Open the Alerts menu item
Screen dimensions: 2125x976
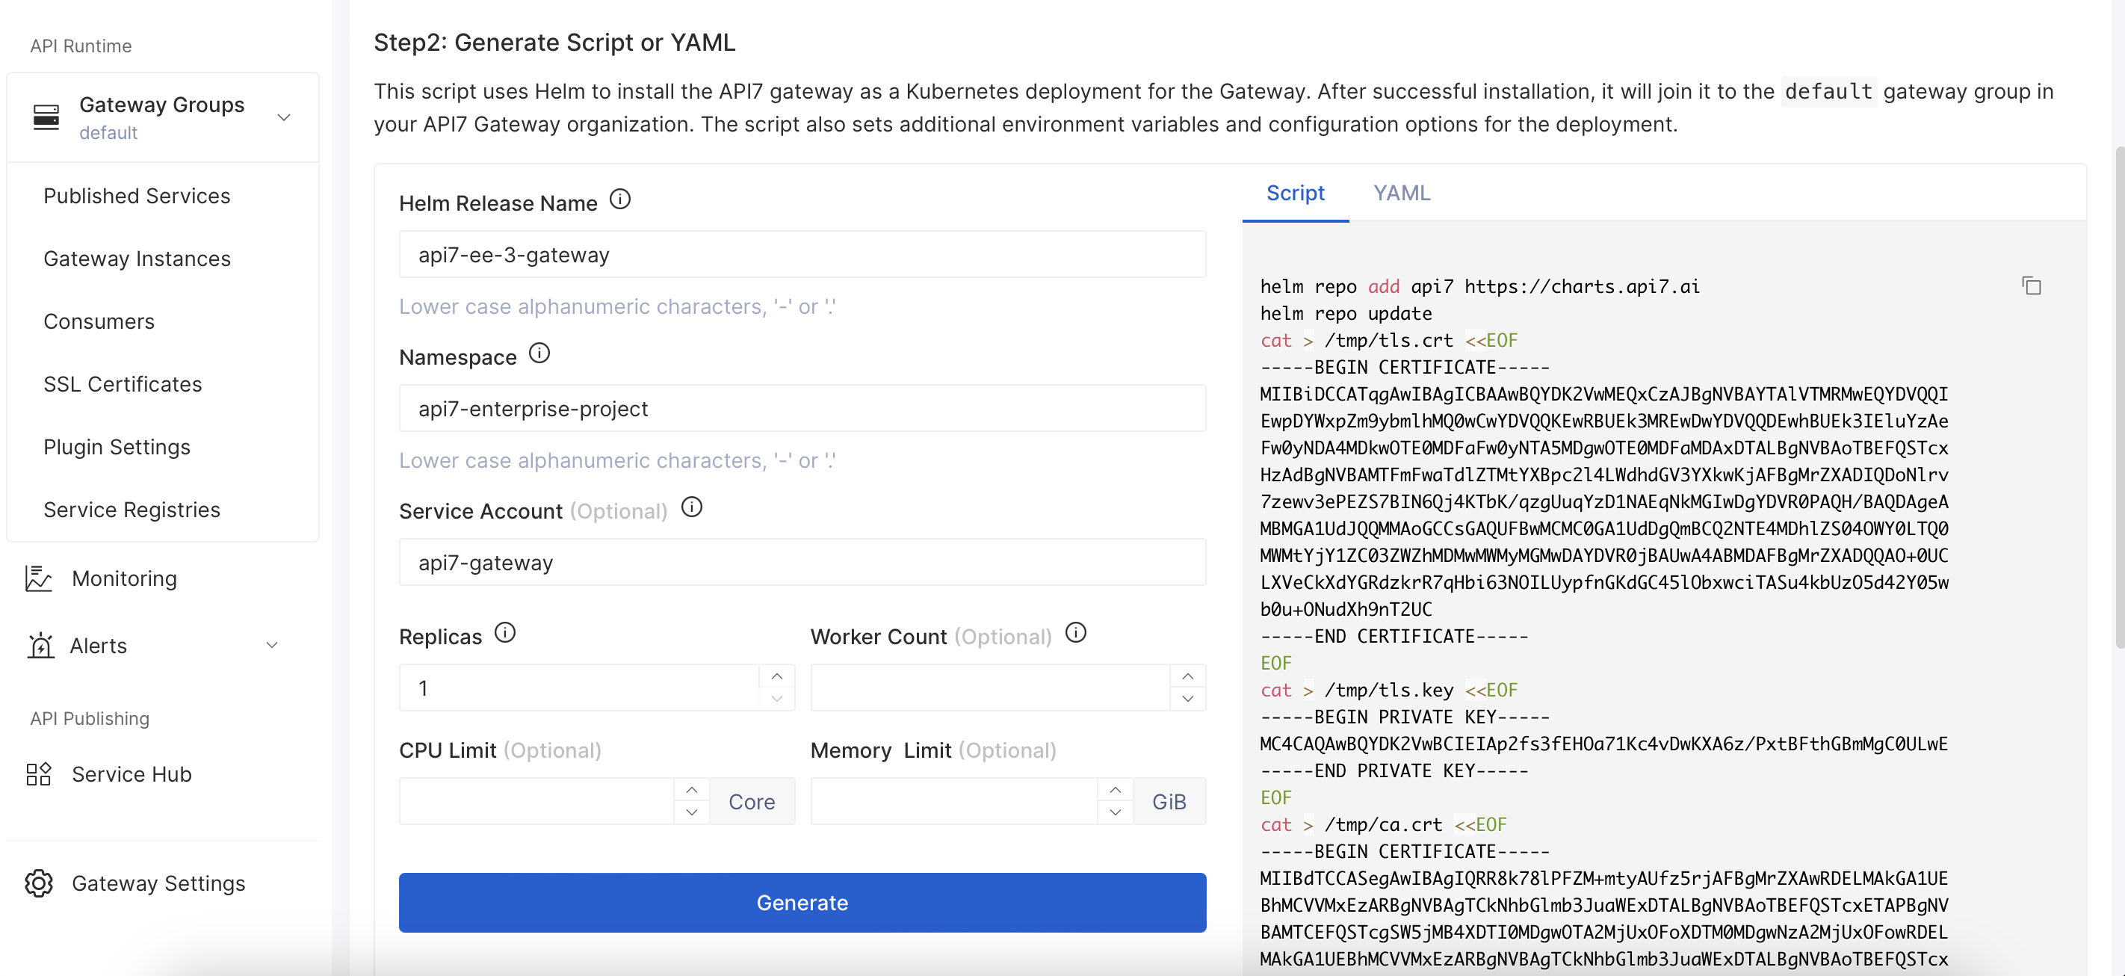coord(98,645)
